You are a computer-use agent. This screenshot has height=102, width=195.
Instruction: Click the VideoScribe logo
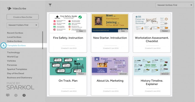[x=17, y=9]
